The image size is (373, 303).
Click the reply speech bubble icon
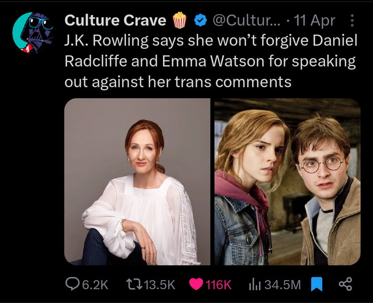(x=71, y=284)
